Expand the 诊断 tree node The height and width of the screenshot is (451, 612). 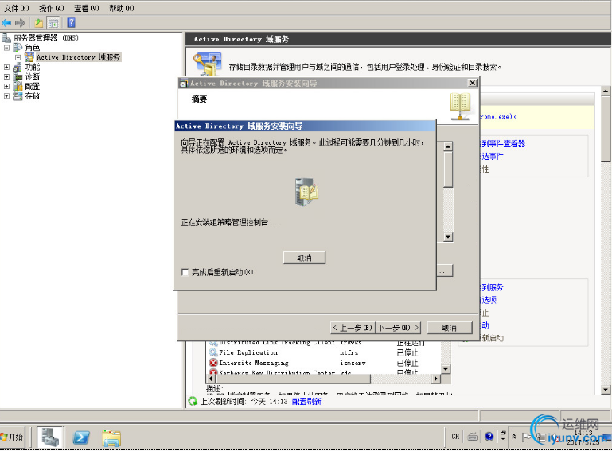pyautogui.click(x=6, y=76)
